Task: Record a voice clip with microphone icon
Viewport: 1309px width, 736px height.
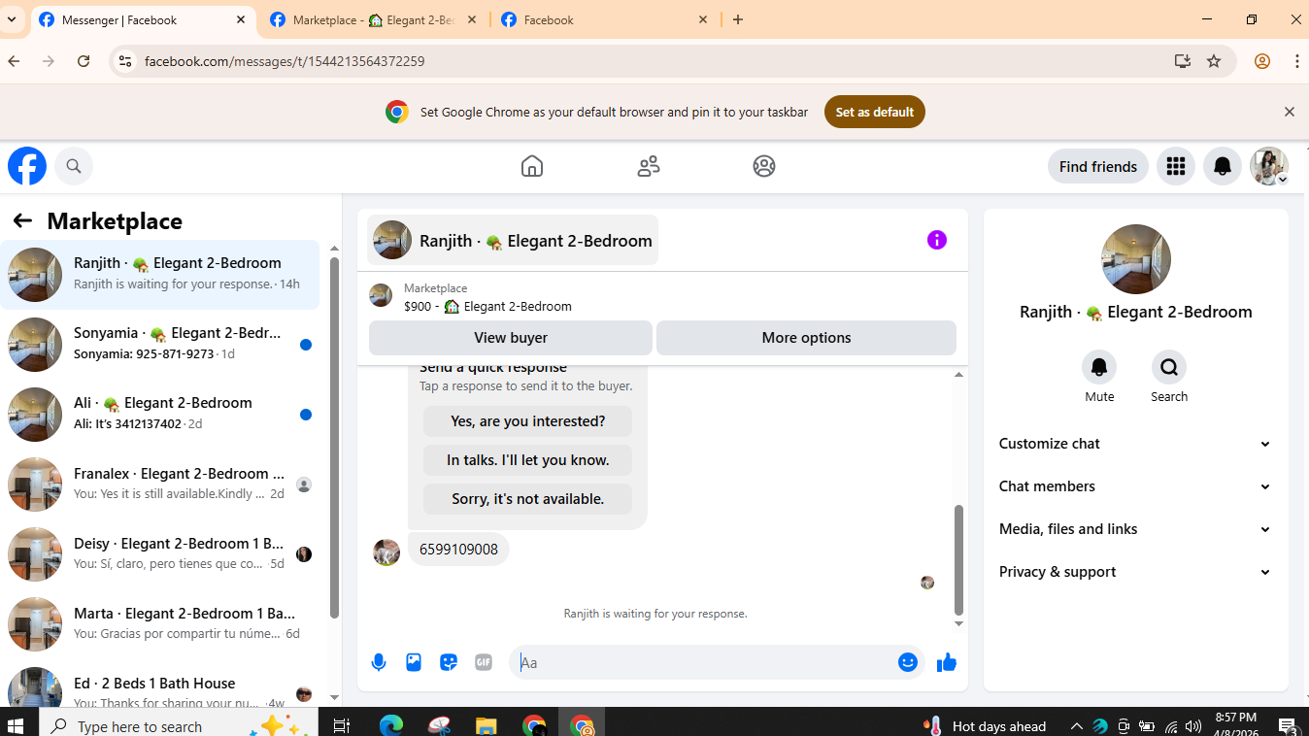Action: click(x=379, y=662)
